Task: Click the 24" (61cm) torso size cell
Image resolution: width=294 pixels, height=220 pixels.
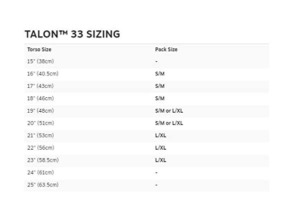Action: pos(40,173)
